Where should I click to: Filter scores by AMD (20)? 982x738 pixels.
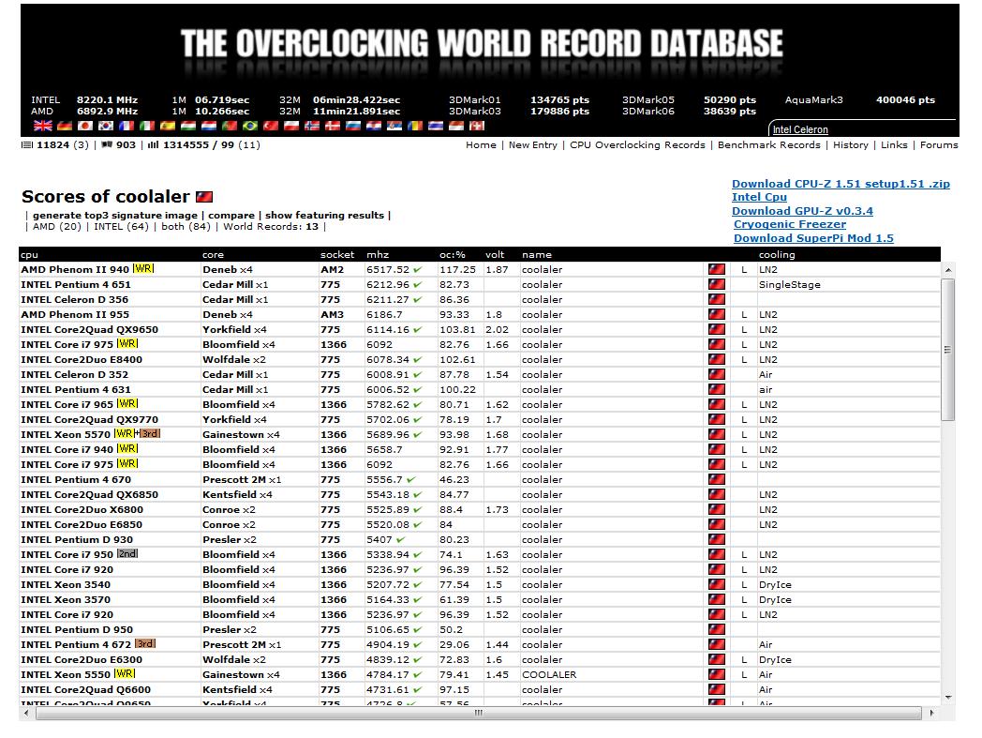tap(57, 226)
